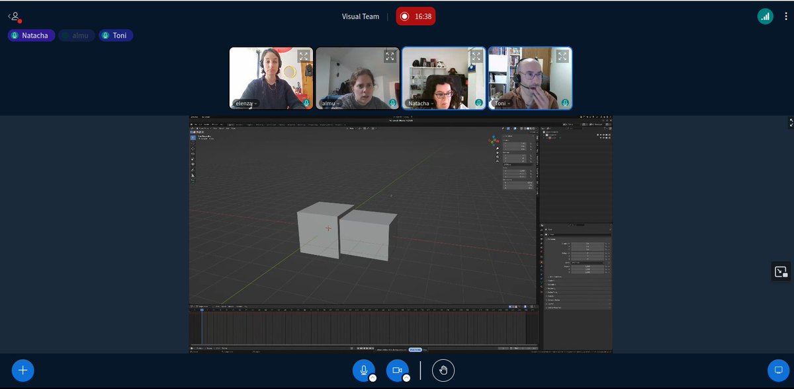Open the three-dot options menu
Screen dimensions: 794x389
pos(785,17)
